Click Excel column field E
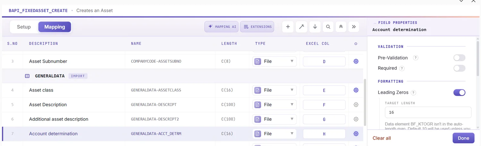 [324, 90]
